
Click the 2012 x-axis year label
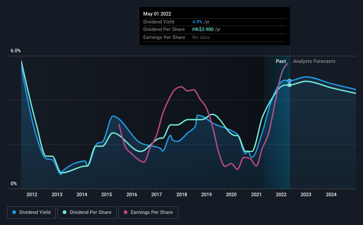coord(32,194)
